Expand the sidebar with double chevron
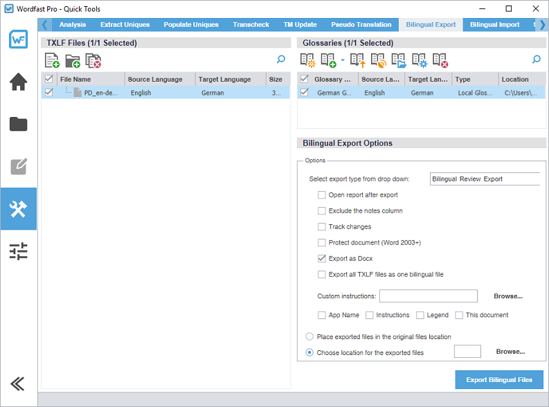Viewport: 549px width, 407px height. click(19, 384)
